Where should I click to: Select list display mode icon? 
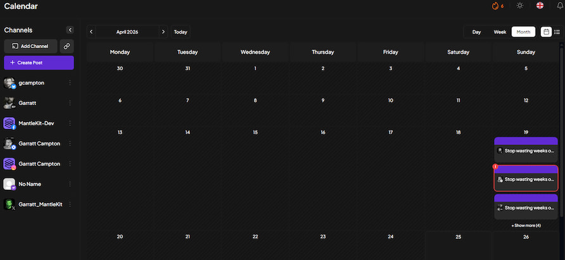tap(557, 32)
